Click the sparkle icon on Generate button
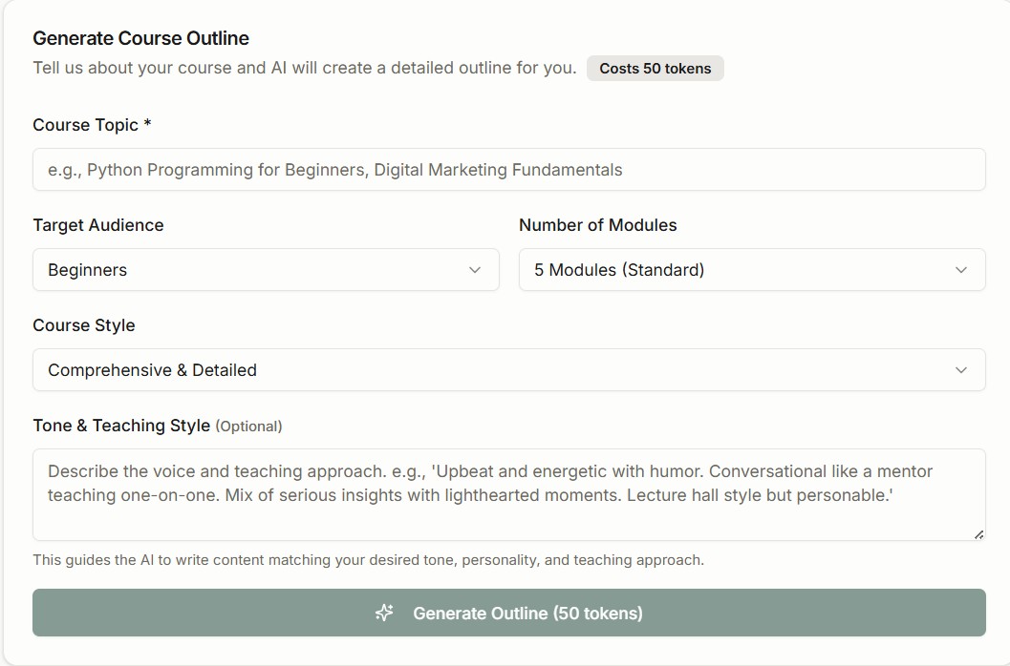This screenshot has height=666, width=1010. (384, 613)
